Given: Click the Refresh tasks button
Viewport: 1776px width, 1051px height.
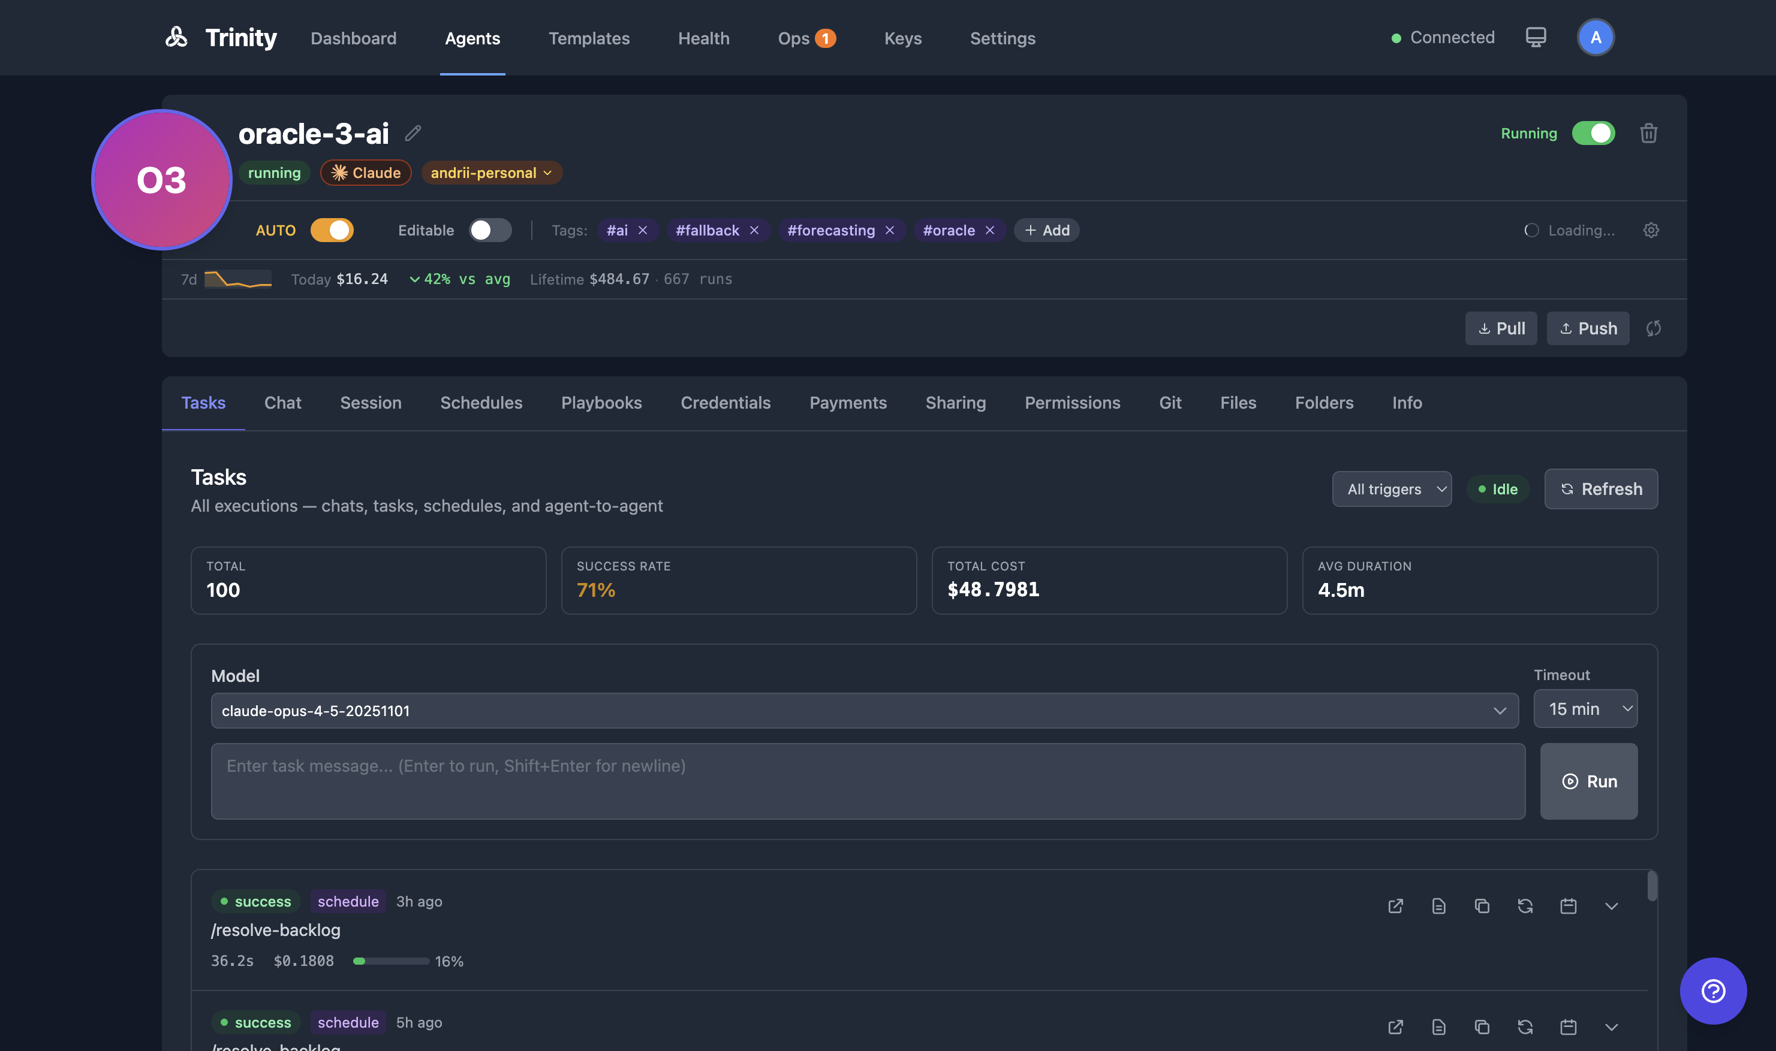Looking at the screenshot, I should click(x=1600, y=490).
